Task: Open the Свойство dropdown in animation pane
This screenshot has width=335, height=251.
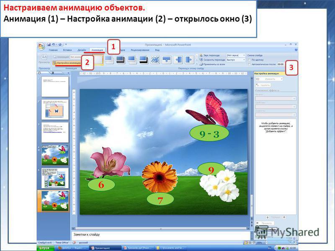Action: 276,107
